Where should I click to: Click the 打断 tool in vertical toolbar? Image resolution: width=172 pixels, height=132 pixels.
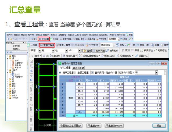tap(31, 108)
